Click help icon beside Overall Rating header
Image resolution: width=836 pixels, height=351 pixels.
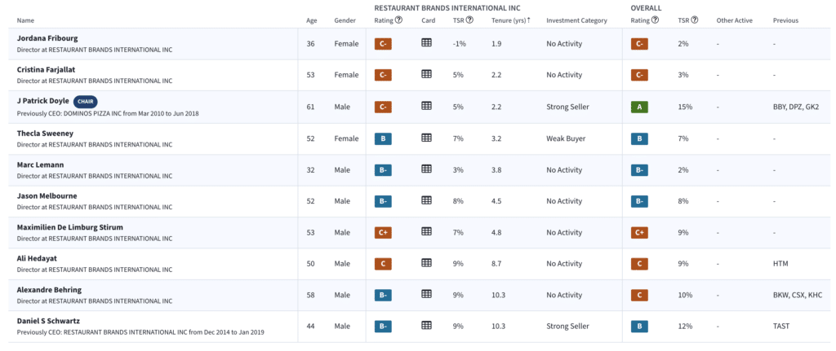pyautogui.click(x=655, y=20)
